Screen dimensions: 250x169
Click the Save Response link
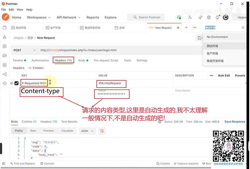click(x=235, y=122)
